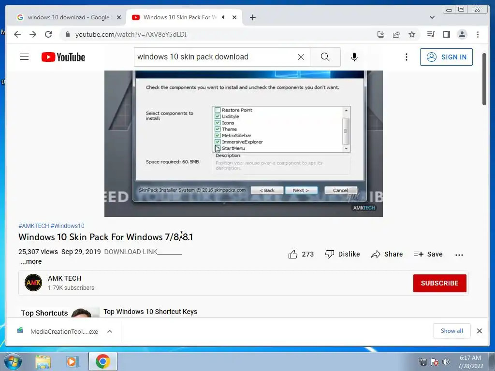Close the Google search tab
This screenshot has height=371, width=495.
[119, 17]
